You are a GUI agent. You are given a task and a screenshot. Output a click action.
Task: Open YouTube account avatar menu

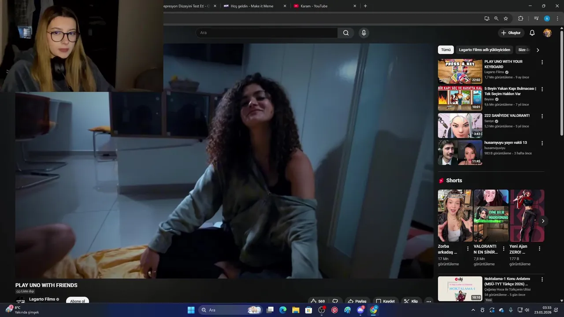(547, 33)
